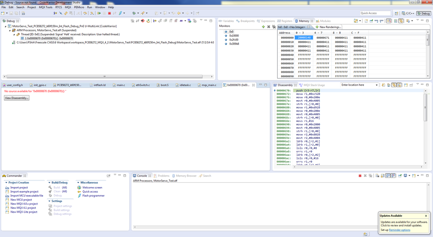Click in the Quick Access field
This screenshot has height=237, width=433.
click(375, 13)
